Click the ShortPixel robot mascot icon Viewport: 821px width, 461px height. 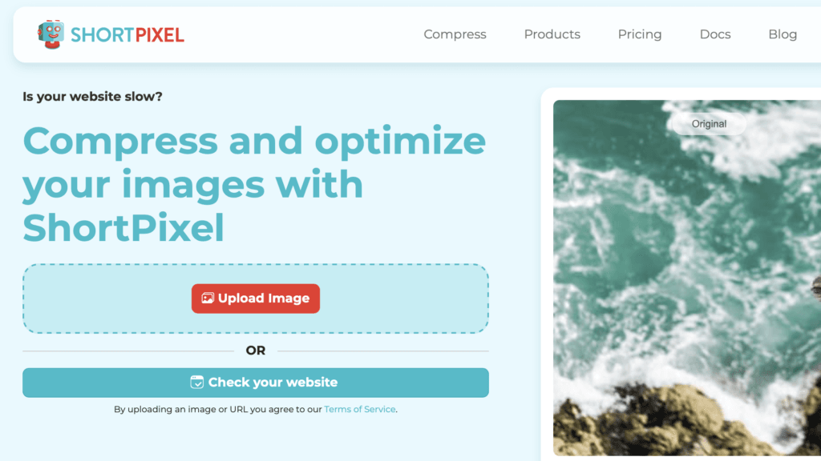(51, 34)
